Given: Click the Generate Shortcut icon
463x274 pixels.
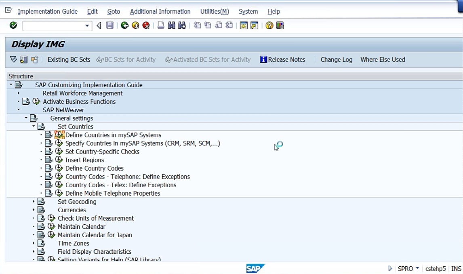Looking at the screenshot, I should tap(254, 25).
